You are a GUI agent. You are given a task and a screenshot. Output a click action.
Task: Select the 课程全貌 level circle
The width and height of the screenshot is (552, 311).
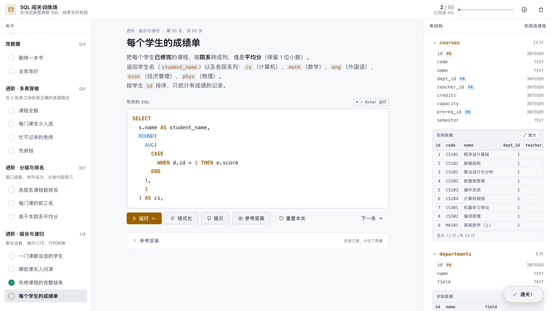(x=11, y=111)
